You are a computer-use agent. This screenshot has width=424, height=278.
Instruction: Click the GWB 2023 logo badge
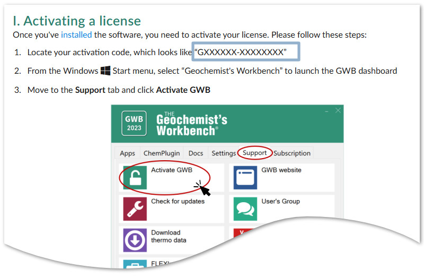click(x=134, y=123)
